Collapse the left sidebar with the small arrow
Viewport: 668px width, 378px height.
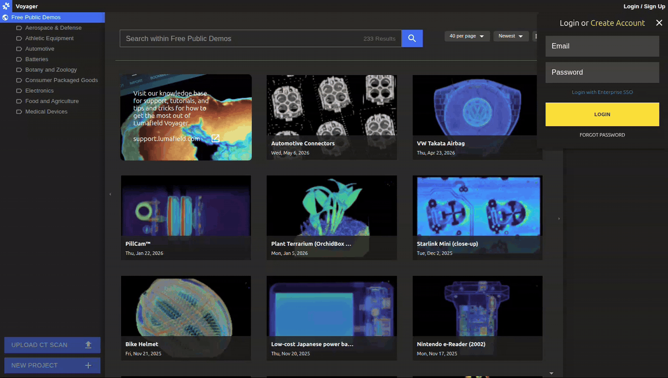coord(110,194)
